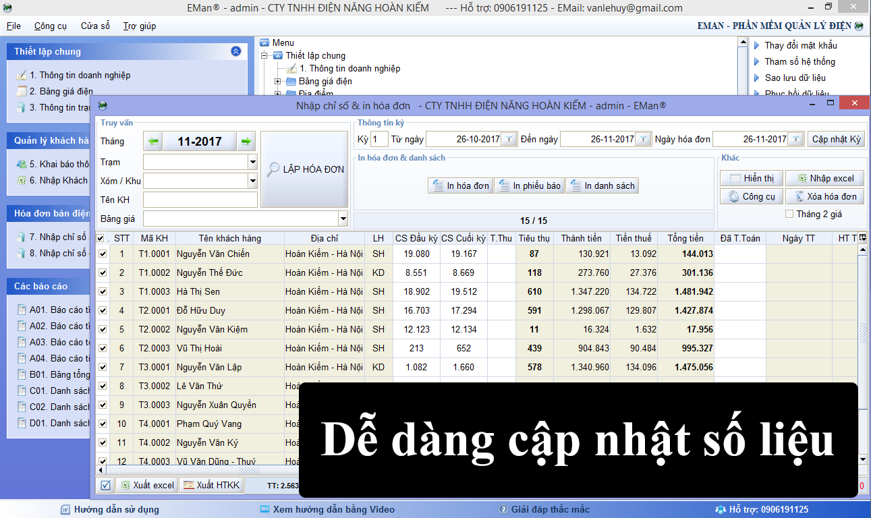Click Sao lưu dữ liệu
The width and height of the screenshot is (871, 518).
(795, 78)
